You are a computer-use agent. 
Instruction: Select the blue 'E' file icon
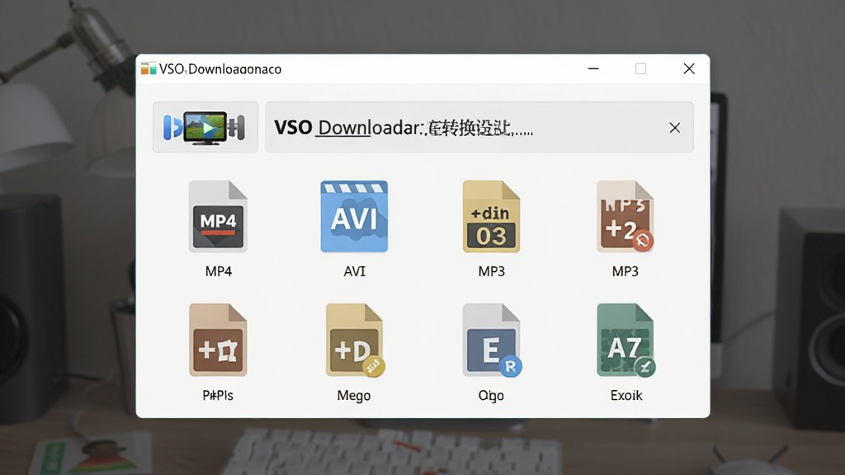point(492,340)
